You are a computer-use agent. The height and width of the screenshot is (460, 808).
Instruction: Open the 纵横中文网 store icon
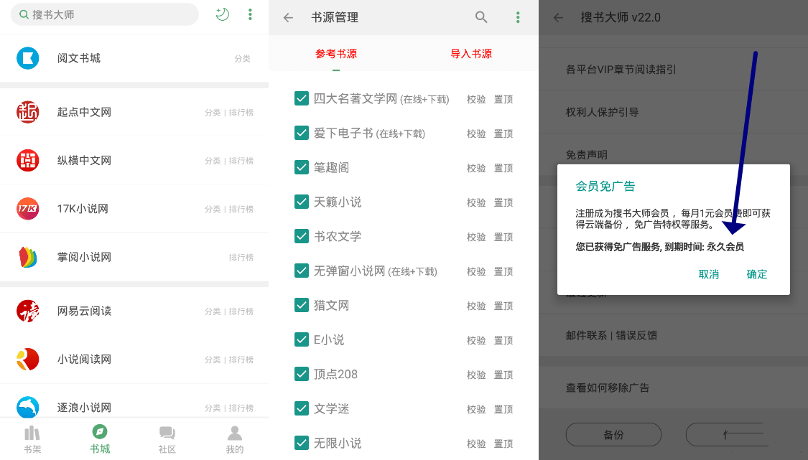pyautogui.click(x=28, y=160)
